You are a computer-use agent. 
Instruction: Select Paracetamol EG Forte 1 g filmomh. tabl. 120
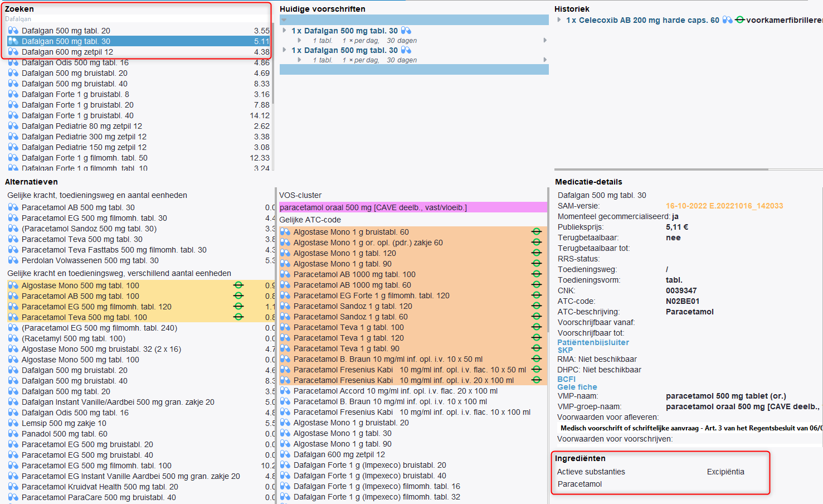click(413, 295)
